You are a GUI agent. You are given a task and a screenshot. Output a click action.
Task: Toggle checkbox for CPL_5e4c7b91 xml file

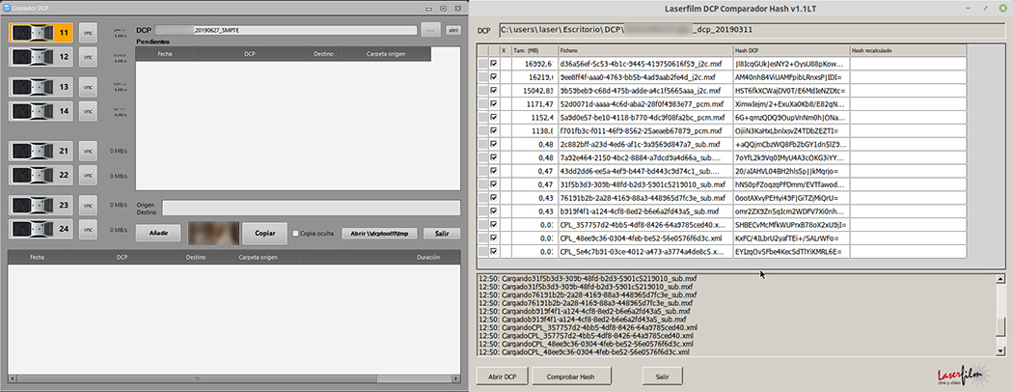point(494,252)
